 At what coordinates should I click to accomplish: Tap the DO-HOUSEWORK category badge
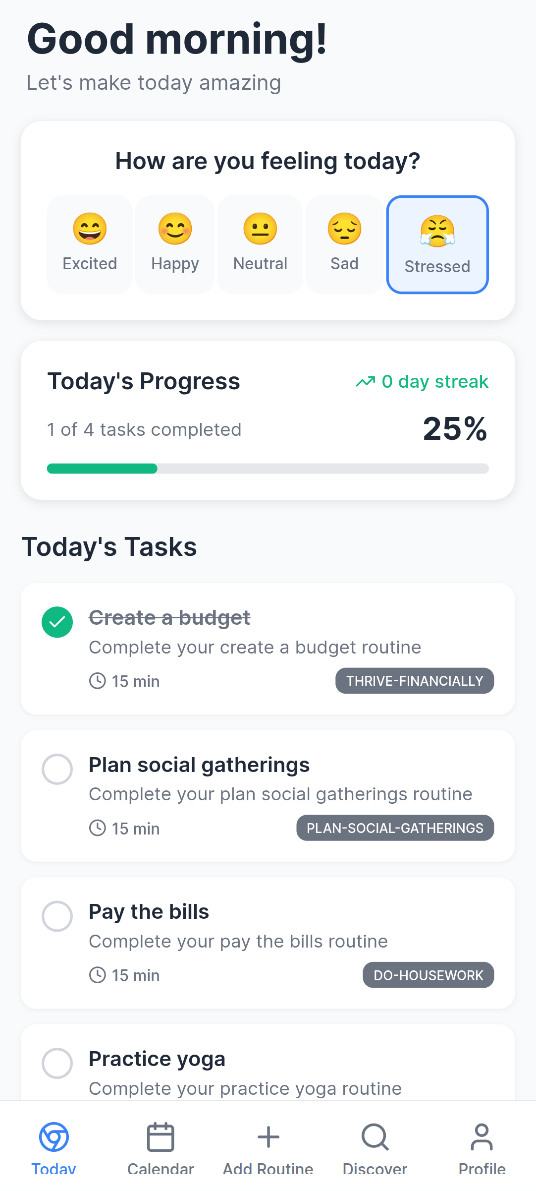click(x=428, y=975)
